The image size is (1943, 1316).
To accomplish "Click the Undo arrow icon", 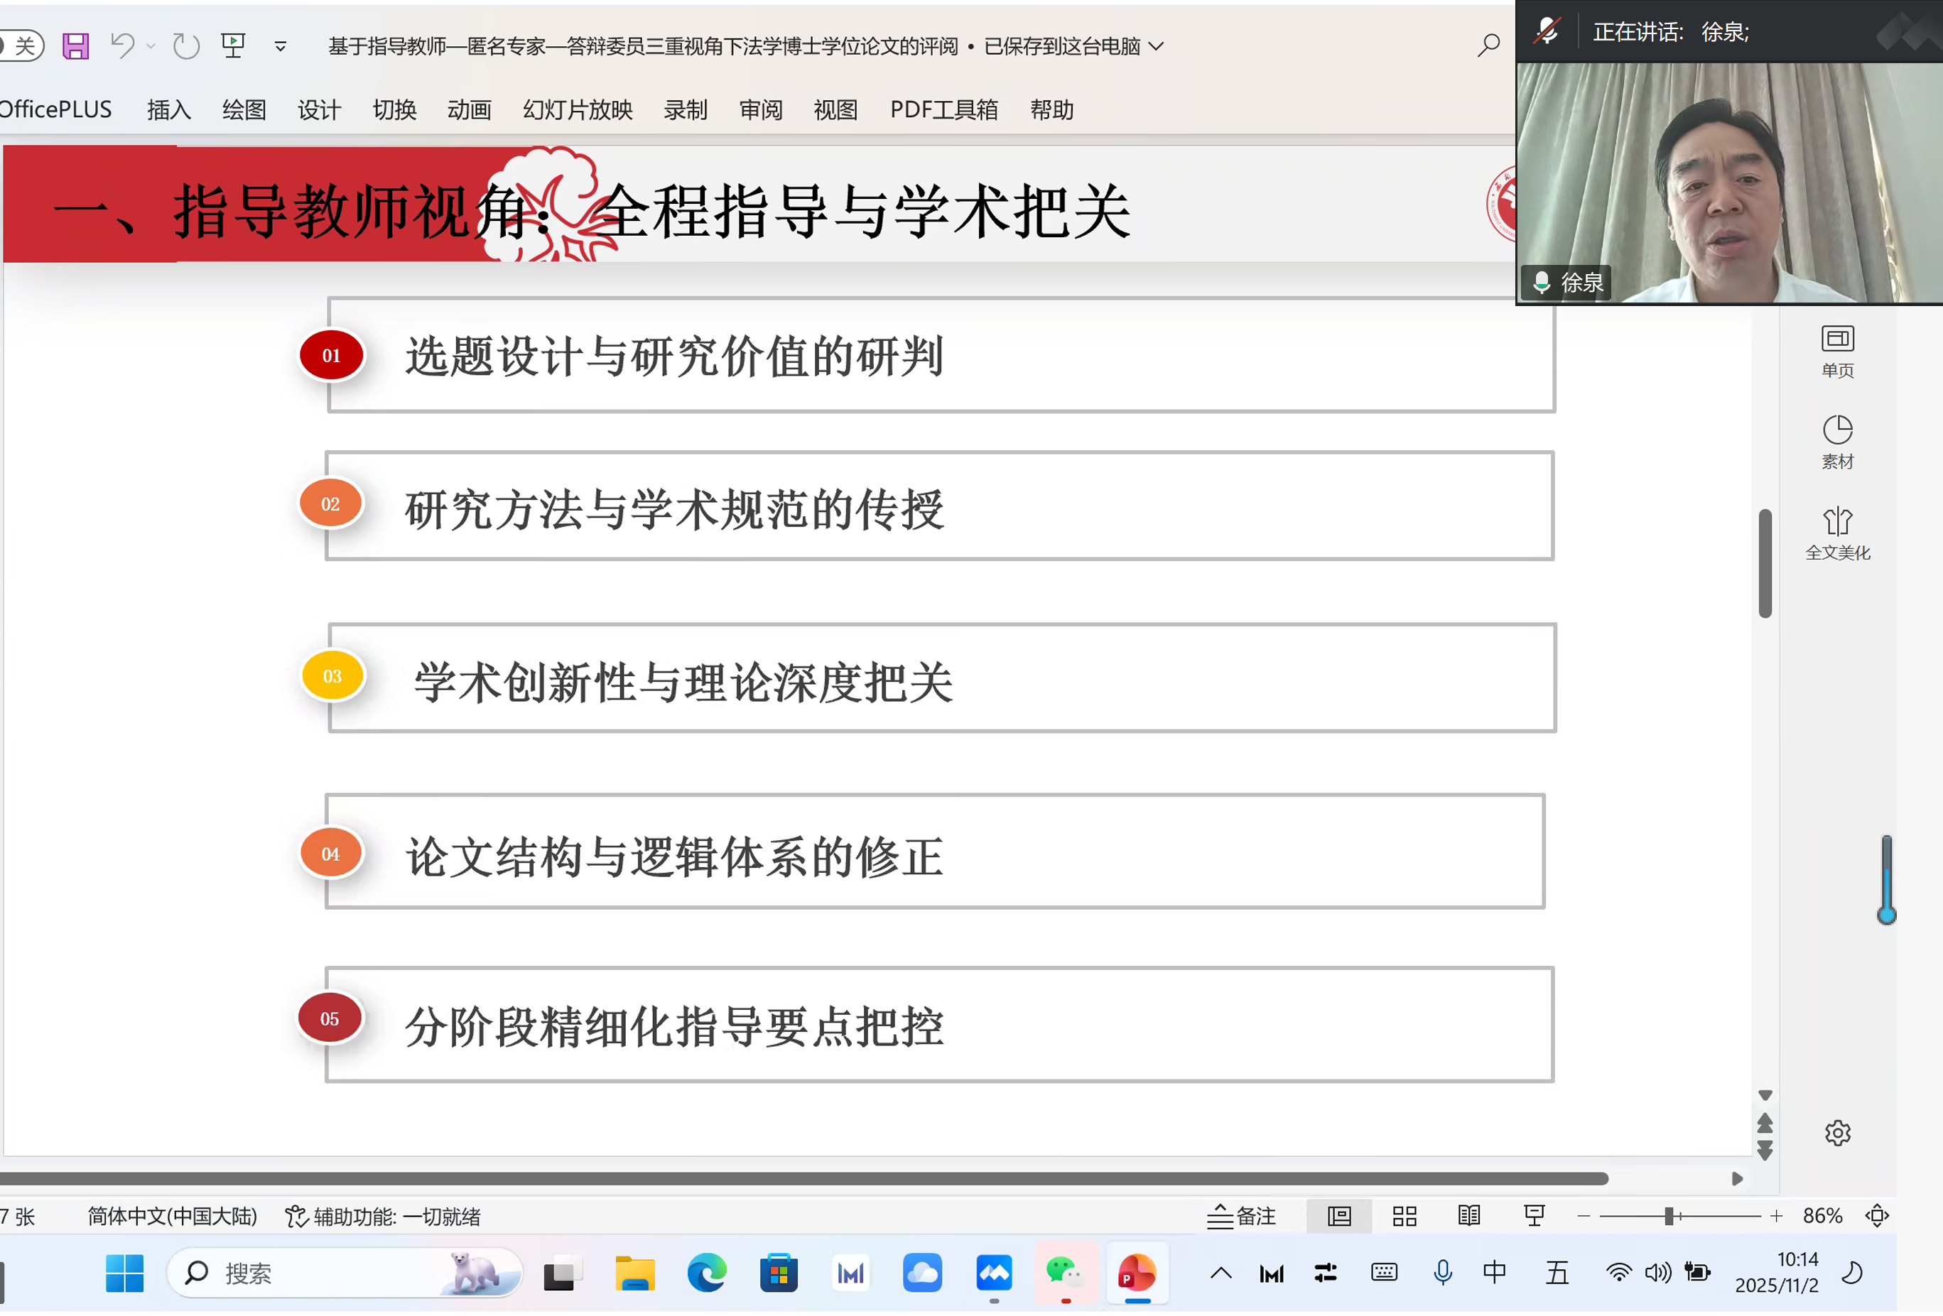I will [123, 45].
